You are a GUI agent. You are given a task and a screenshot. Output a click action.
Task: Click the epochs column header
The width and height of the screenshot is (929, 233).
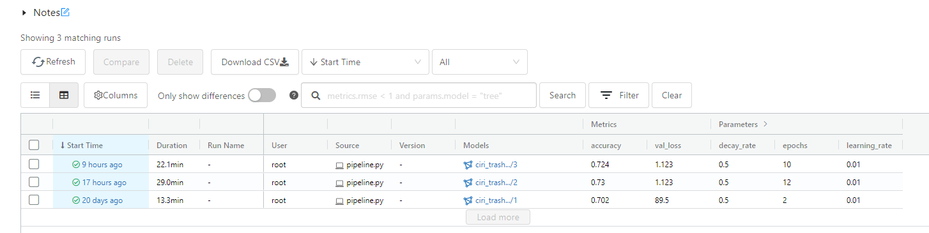coord(795,145)
